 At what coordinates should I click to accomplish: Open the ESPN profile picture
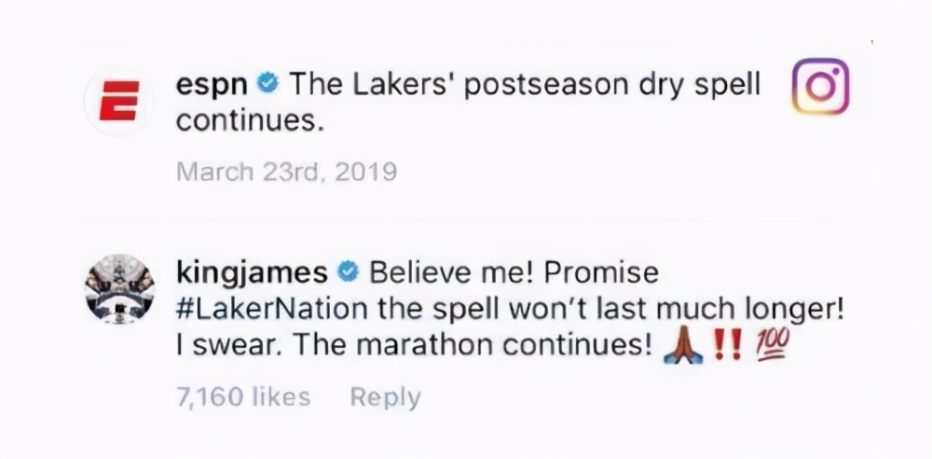pos(119,101)
